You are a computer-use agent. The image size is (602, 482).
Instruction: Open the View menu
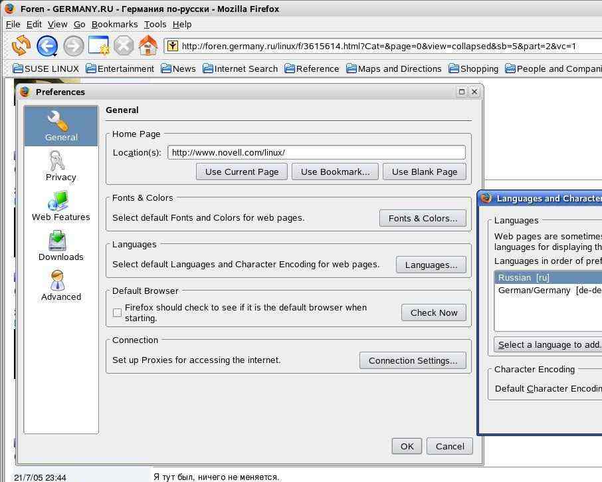58,24
